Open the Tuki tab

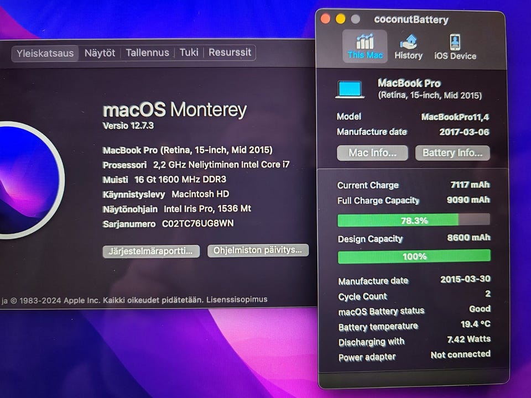189,53
